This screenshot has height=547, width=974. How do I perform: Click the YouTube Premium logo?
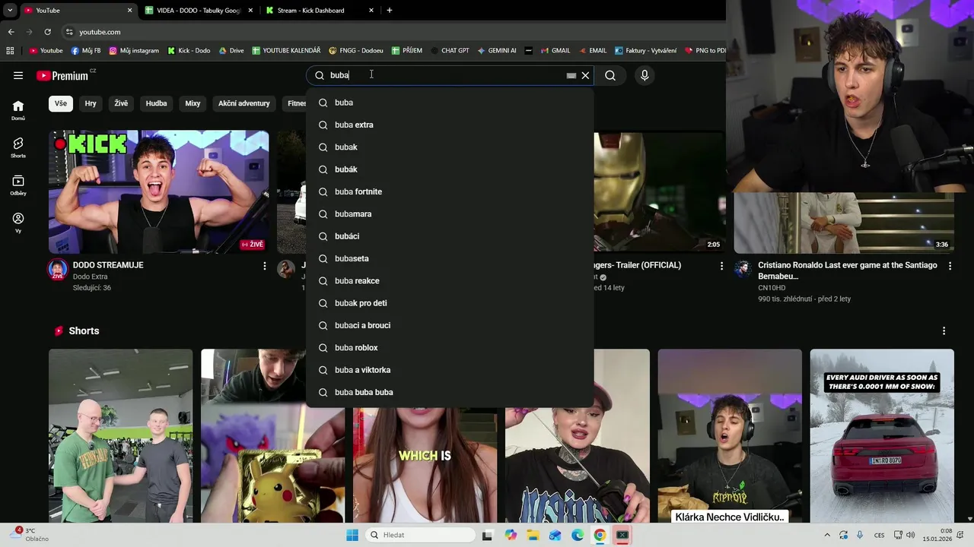pyautogui.click(x=62, y=75)
